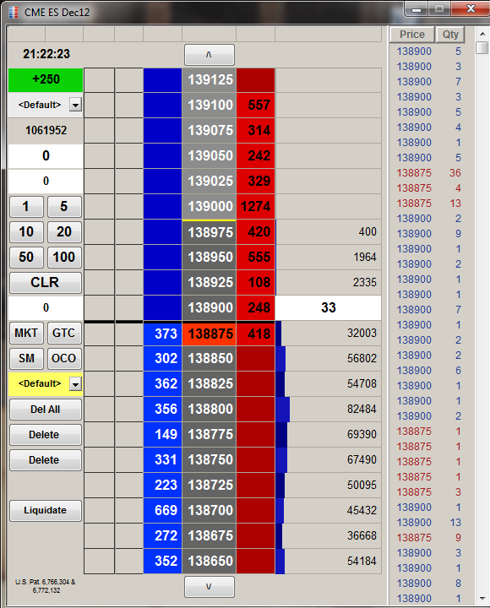Viewport: 490px width, 608px height.
Task: Click the time and sales scrollbar thumb
Action: click(482, 47)
